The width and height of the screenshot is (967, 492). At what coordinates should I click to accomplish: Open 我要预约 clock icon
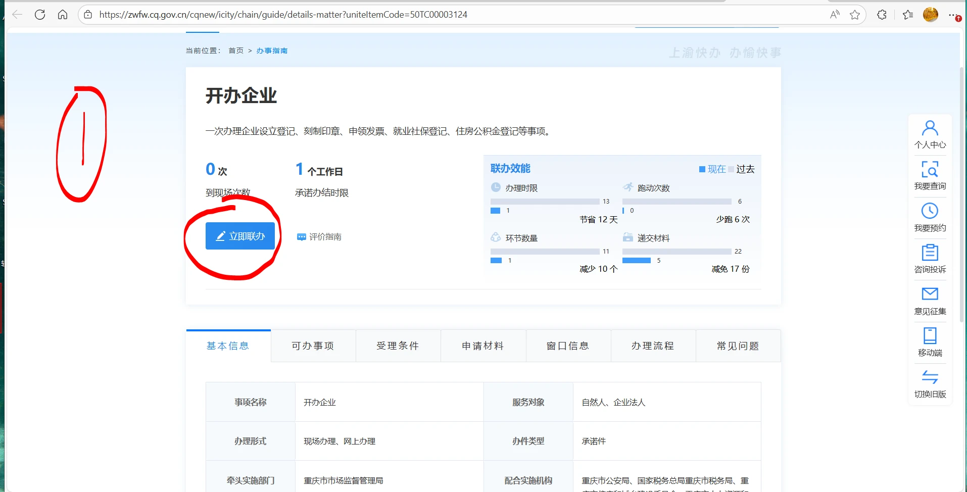930,211
